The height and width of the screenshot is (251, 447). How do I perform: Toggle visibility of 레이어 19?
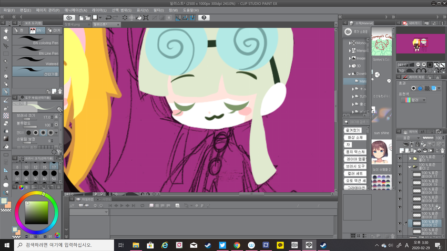pyautogui.click(x=400, y=183)
